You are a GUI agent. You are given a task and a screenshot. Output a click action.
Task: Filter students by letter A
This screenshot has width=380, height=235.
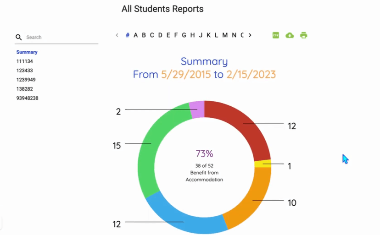pyautogui.click(x=135, y=35)
